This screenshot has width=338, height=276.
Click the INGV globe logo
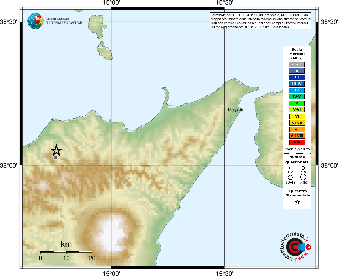pos(36,21)
